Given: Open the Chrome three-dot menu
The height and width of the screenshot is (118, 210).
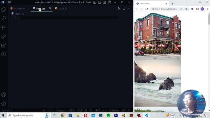Looking at the screenshot, I should pos(207,9).
